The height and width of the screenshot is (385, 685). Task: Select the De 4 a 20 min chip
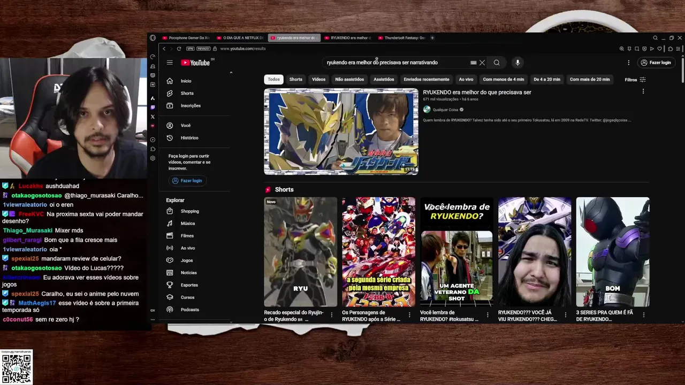[547, 80]
